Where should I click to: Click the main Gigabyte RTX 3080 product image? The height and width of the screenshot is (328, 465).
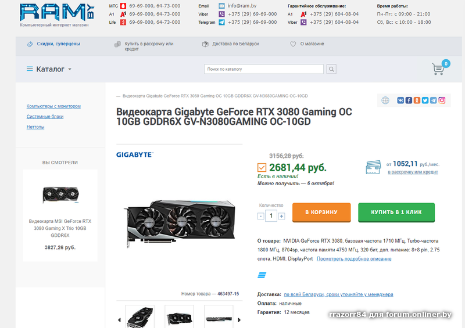point(180,223)
